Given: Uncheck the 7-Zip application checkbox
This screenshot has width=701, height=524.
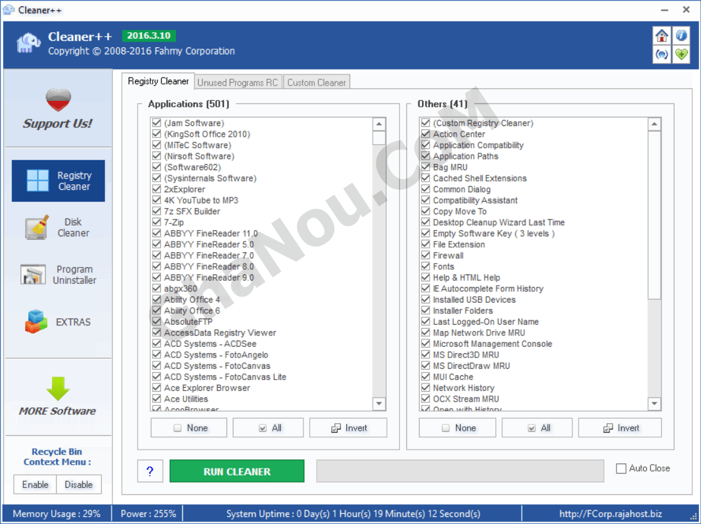Looking at the screenshot, I should pyautogui.click(x=156, y=223).
